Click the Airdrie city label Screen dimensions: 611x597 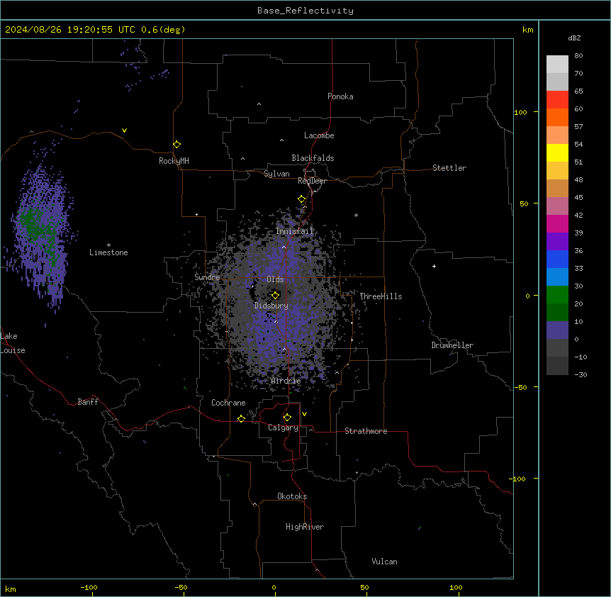pyautogui.click(x=286, y=381)
